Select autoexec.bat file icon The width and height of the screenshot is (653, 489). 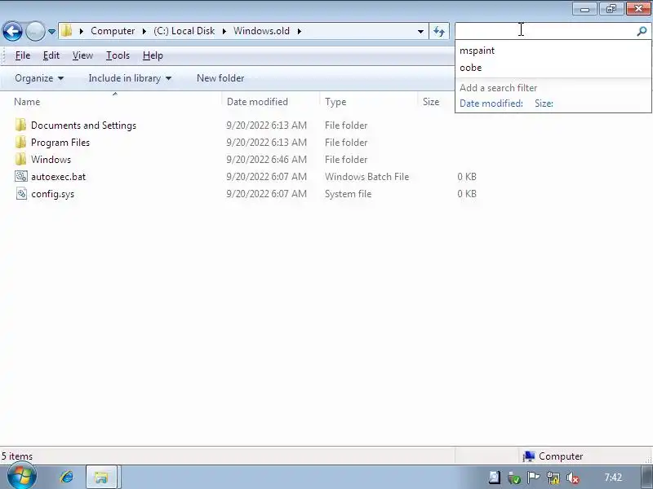pyautogui.click(x=21, y=176)
